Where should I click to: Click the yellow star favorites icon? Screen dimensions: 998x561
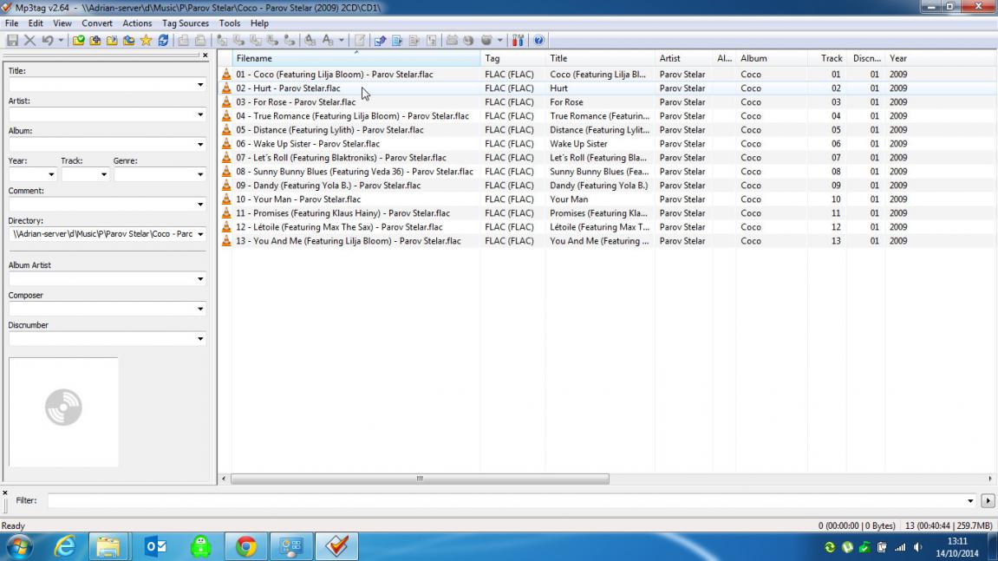(x=146, y=41)
